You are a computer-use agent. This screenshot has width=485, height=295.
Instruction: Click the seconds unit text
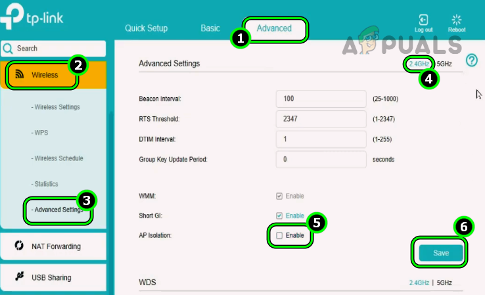(x=383, y=159)
